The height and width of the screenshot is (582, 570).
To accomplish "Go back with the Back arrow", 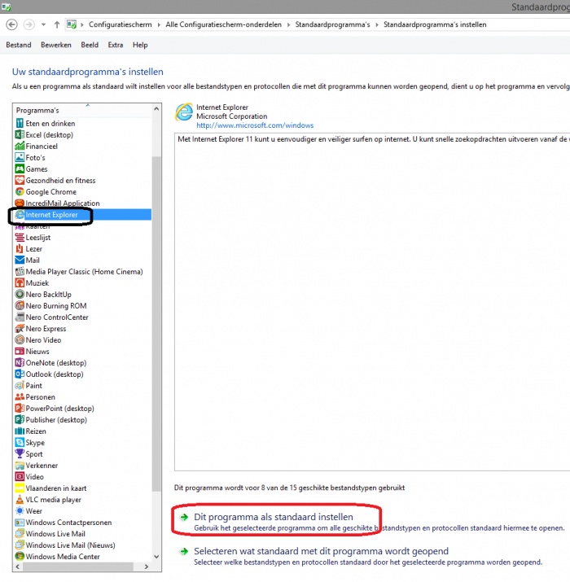I will [12, 24].
